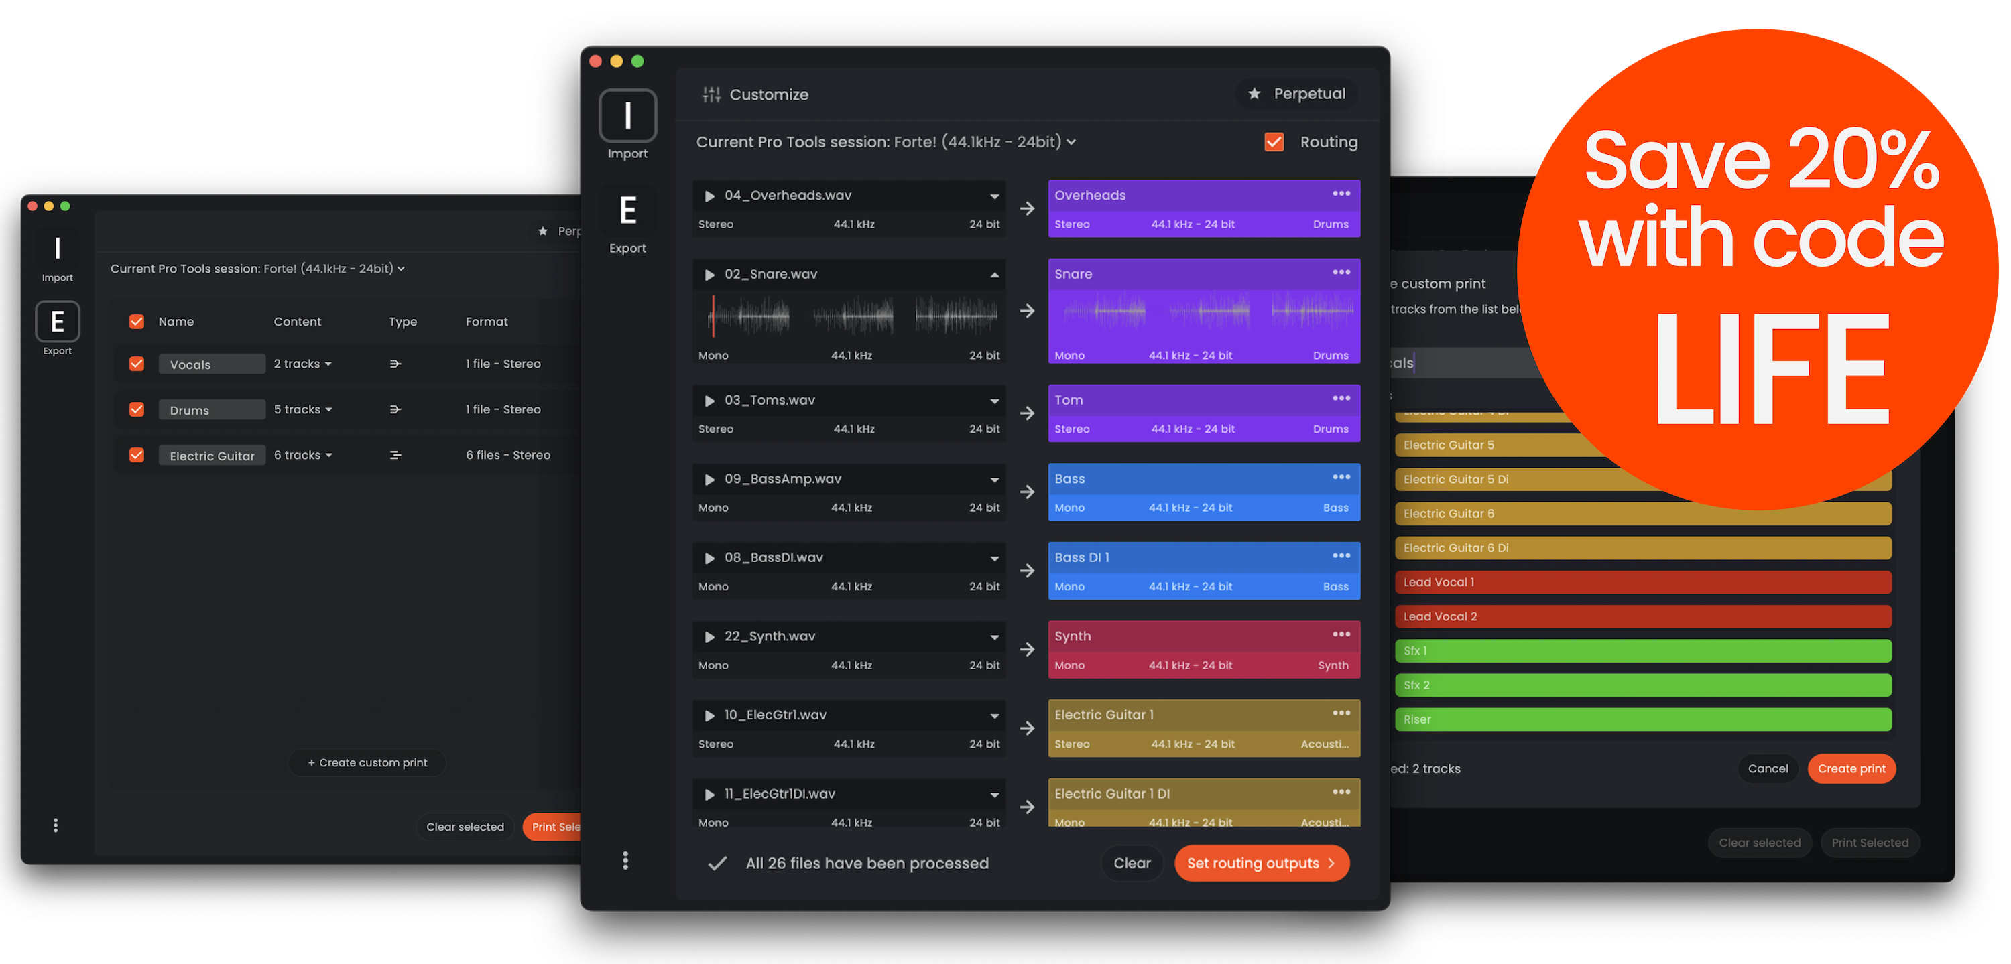Toggle the Routing checkbox

click(1273, 142)
